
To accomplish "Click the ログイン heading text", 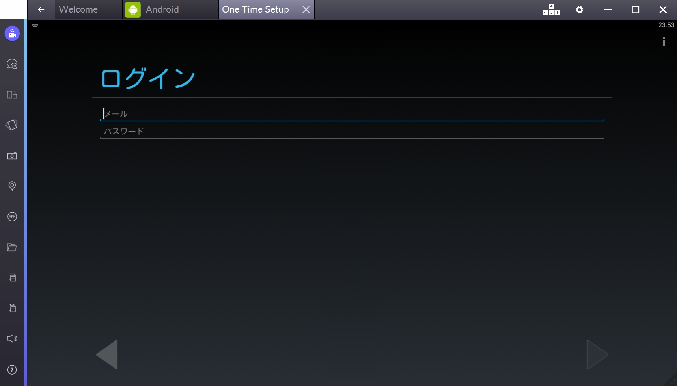I will (148, 78).
